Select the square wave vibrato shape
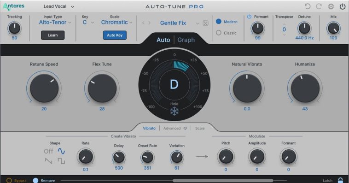 (61, 161)
